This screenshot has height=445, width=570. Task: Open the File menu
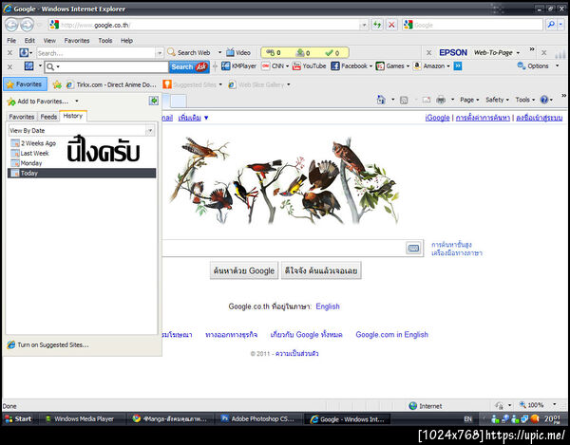click(x=11, y=40)
